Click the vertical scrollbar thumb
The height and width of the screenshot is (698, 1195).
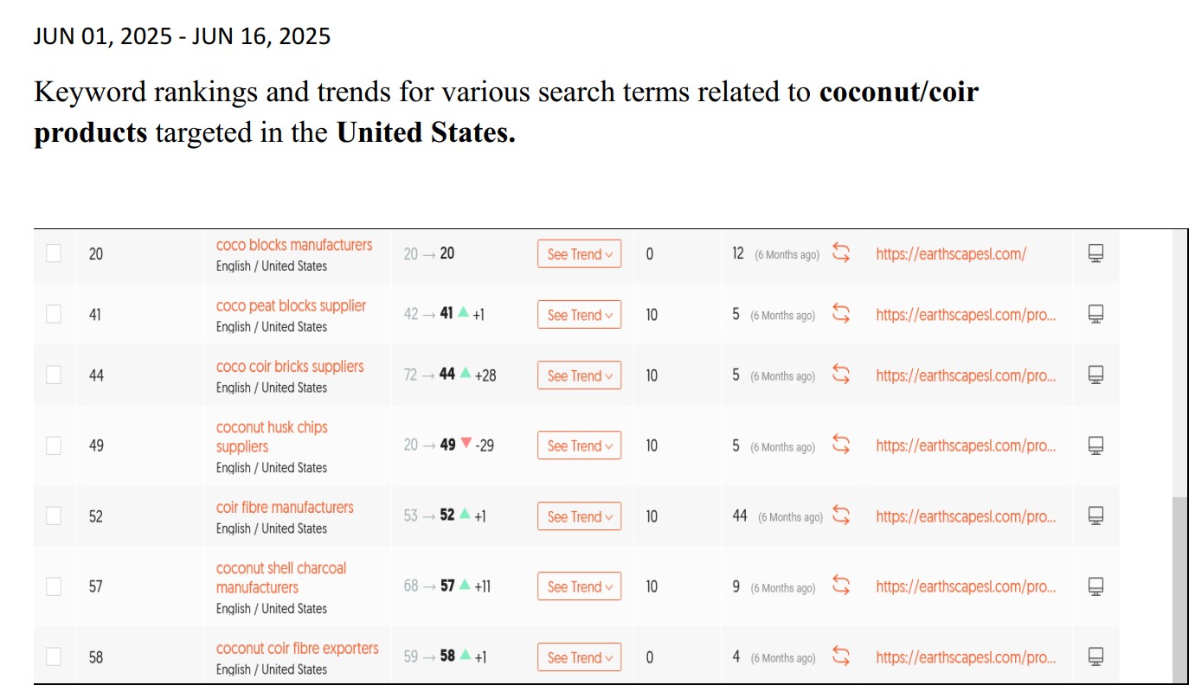[1180, 588]
